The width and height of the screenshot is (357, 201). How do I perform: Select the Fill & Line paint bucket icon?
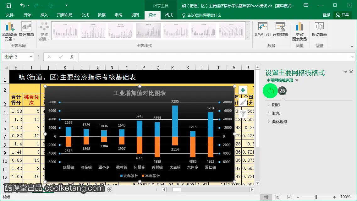point(270,91)
